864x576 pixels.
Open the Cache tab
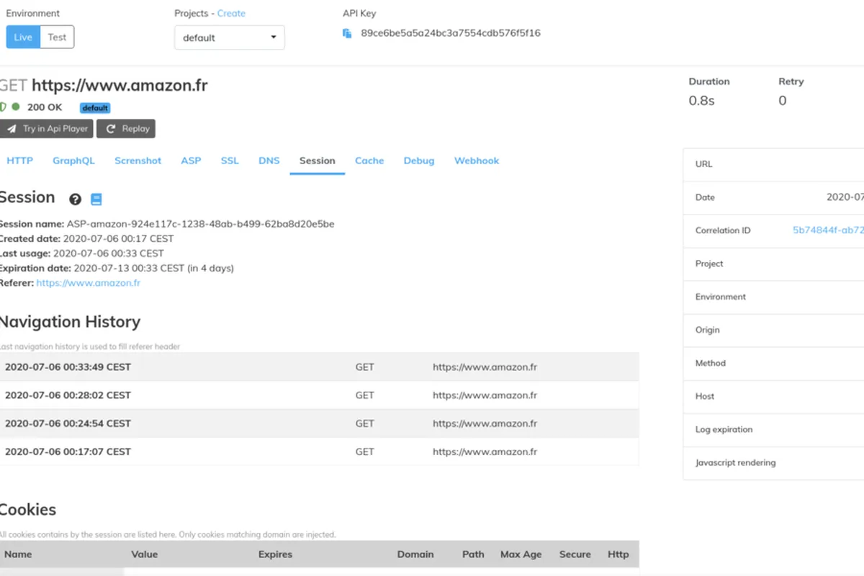(x=369, y=161)
